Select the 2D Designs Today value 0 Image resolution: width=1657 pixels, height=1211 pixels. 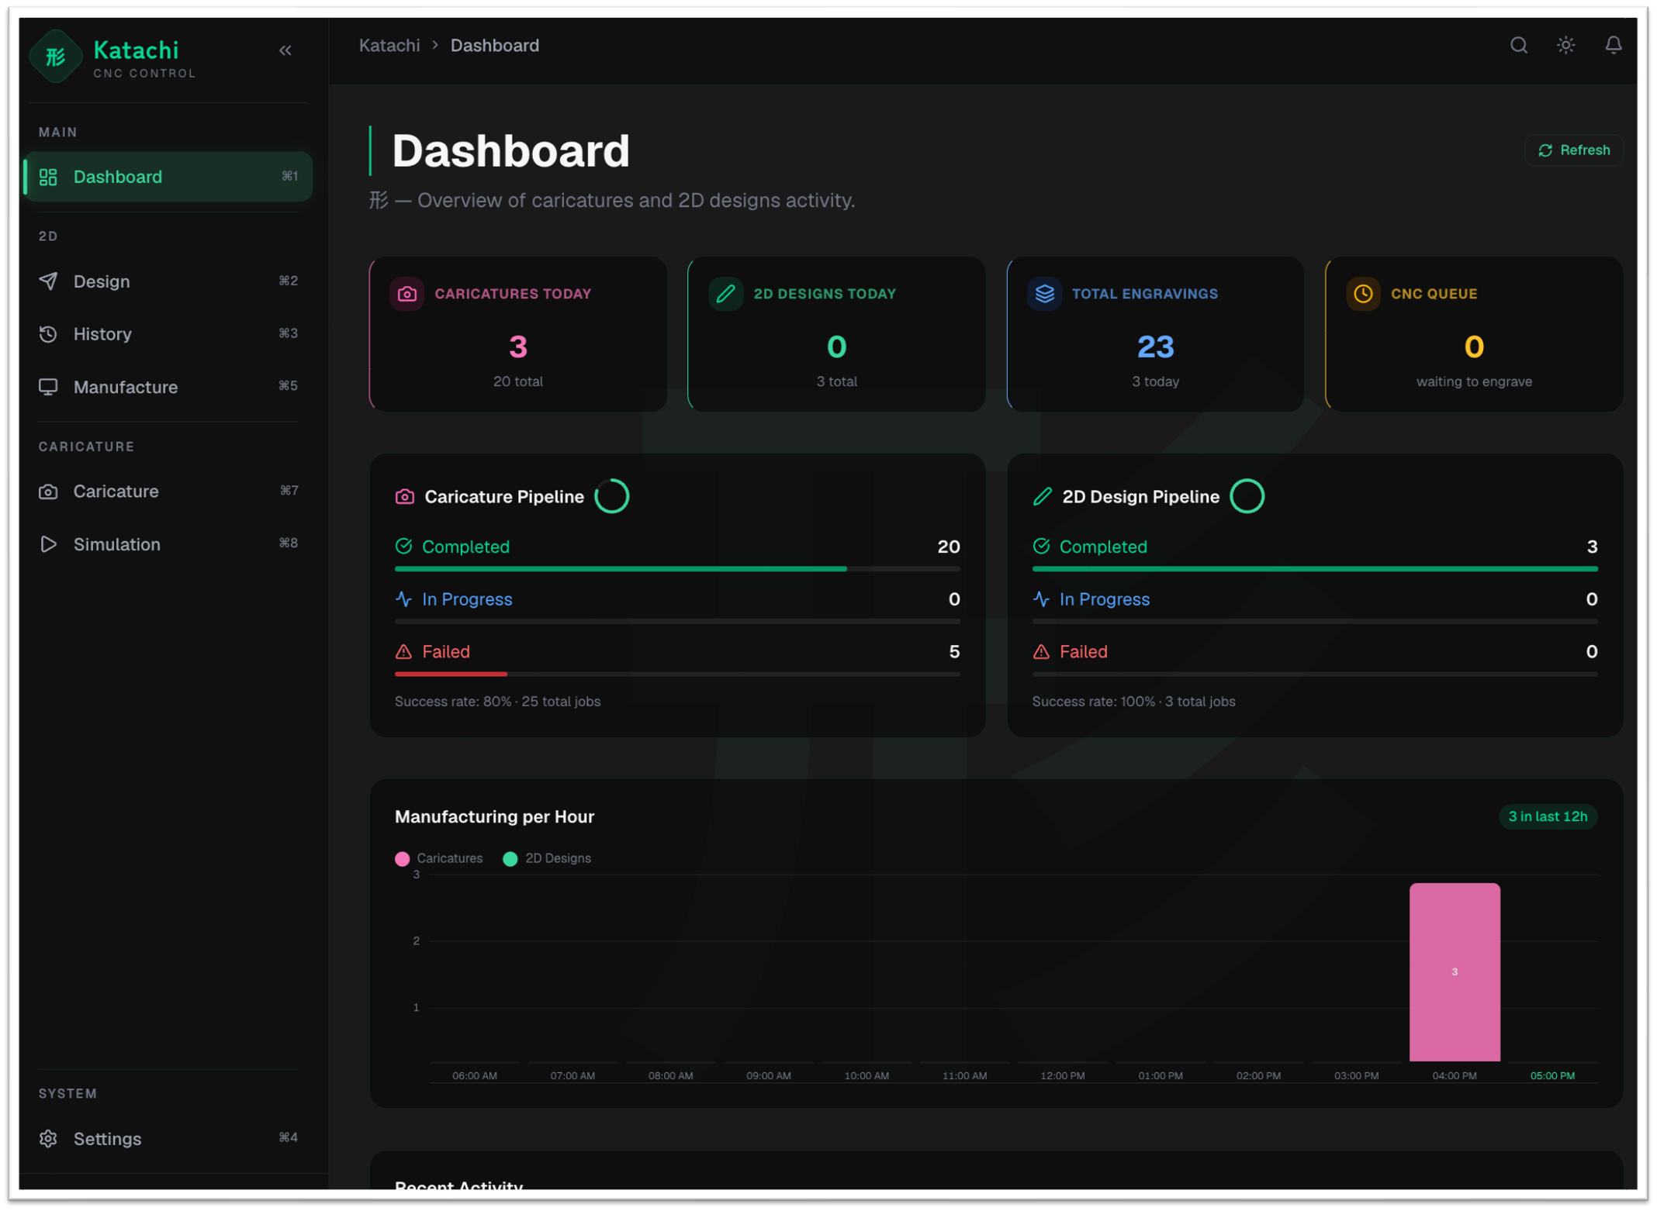pyautogui.click(x=836, y=347)
